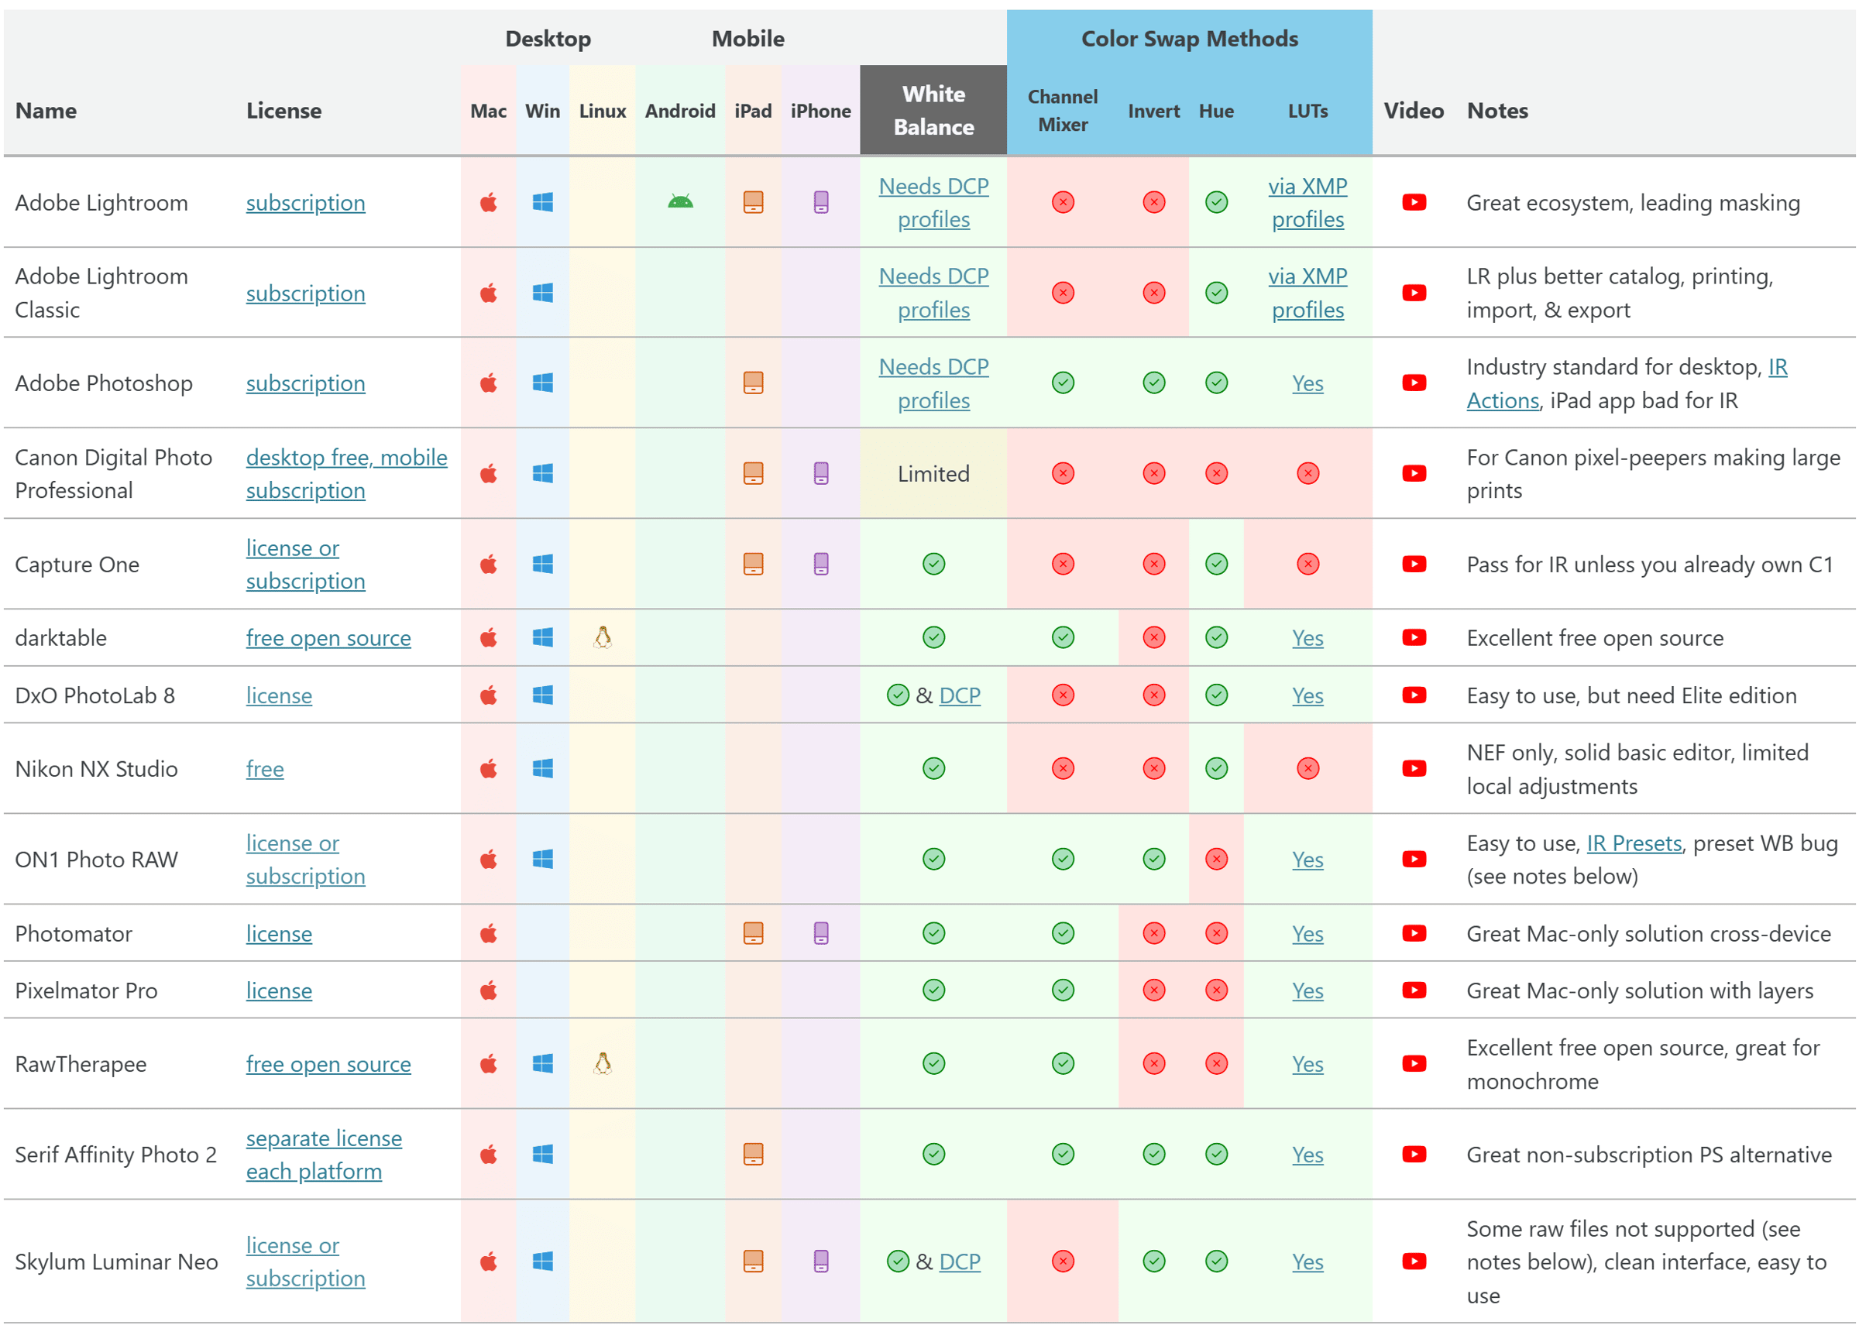
Task: Open the Pixelmator Pro YouTube video
Action: tap(1414, 990)
